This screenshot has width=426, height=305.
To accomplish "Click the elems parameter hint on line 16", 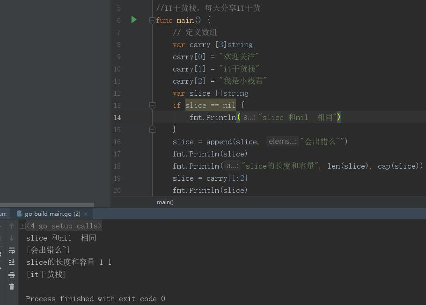I will pos(282,141).
